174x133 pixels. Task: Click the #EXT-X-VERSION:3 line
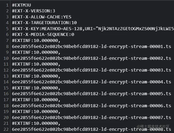pos(34,11)
